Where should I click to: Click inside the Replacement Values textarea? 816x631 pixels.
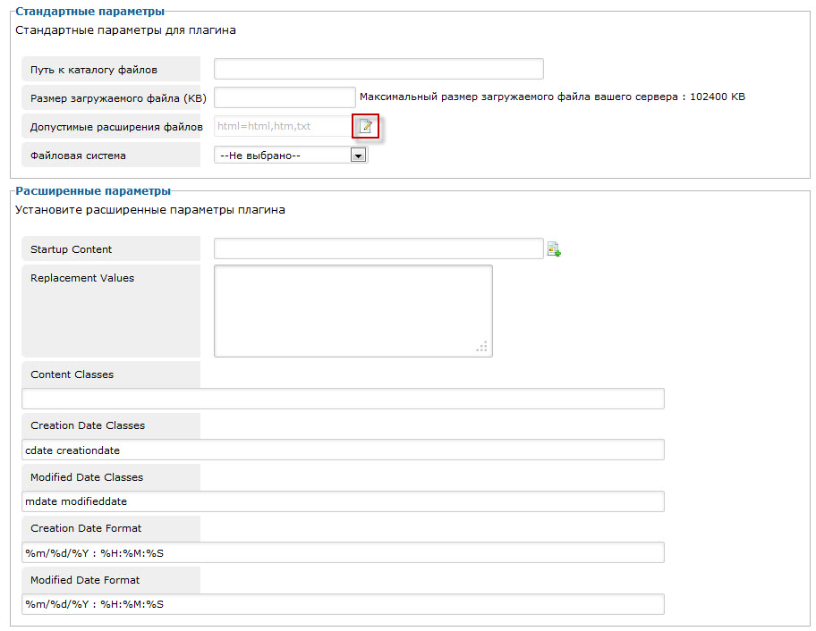pos(353,310)
